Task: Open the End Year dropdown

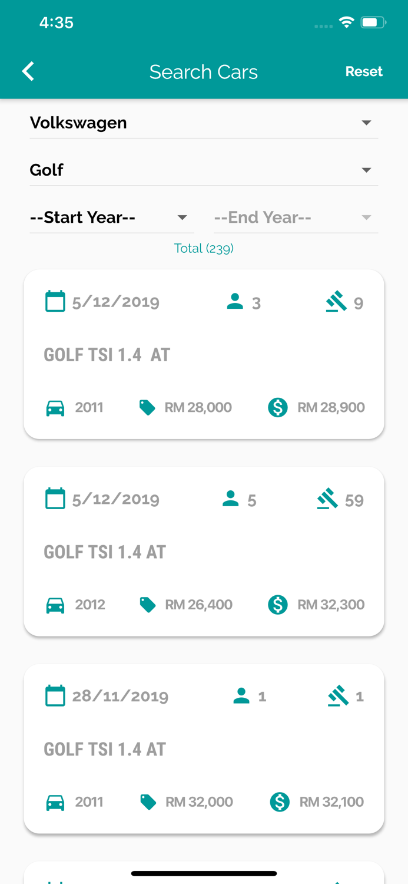Action: click(296, 217)
